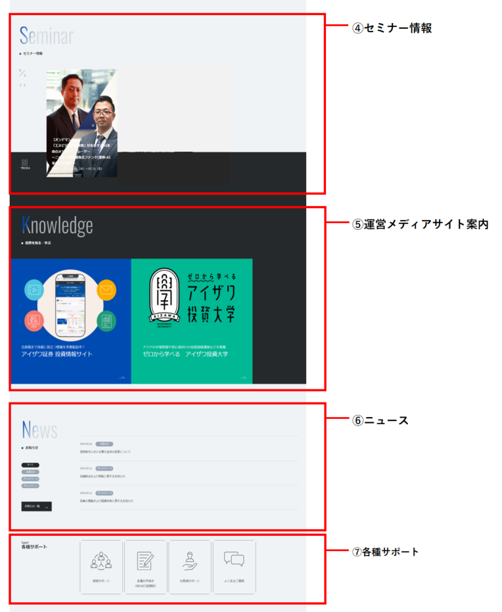The width and height of the screenshot is (502, 612).
Task: Click the お知らせ subtitle under News
Action: click(x=32, y=448)
